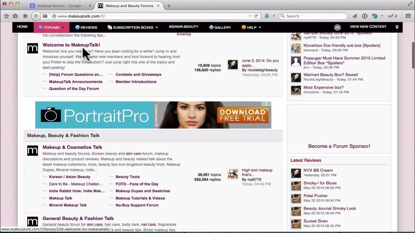Click the AdChoices triangle icon
The height and width of the screenshot is (233, 415).
coord(264,104)
